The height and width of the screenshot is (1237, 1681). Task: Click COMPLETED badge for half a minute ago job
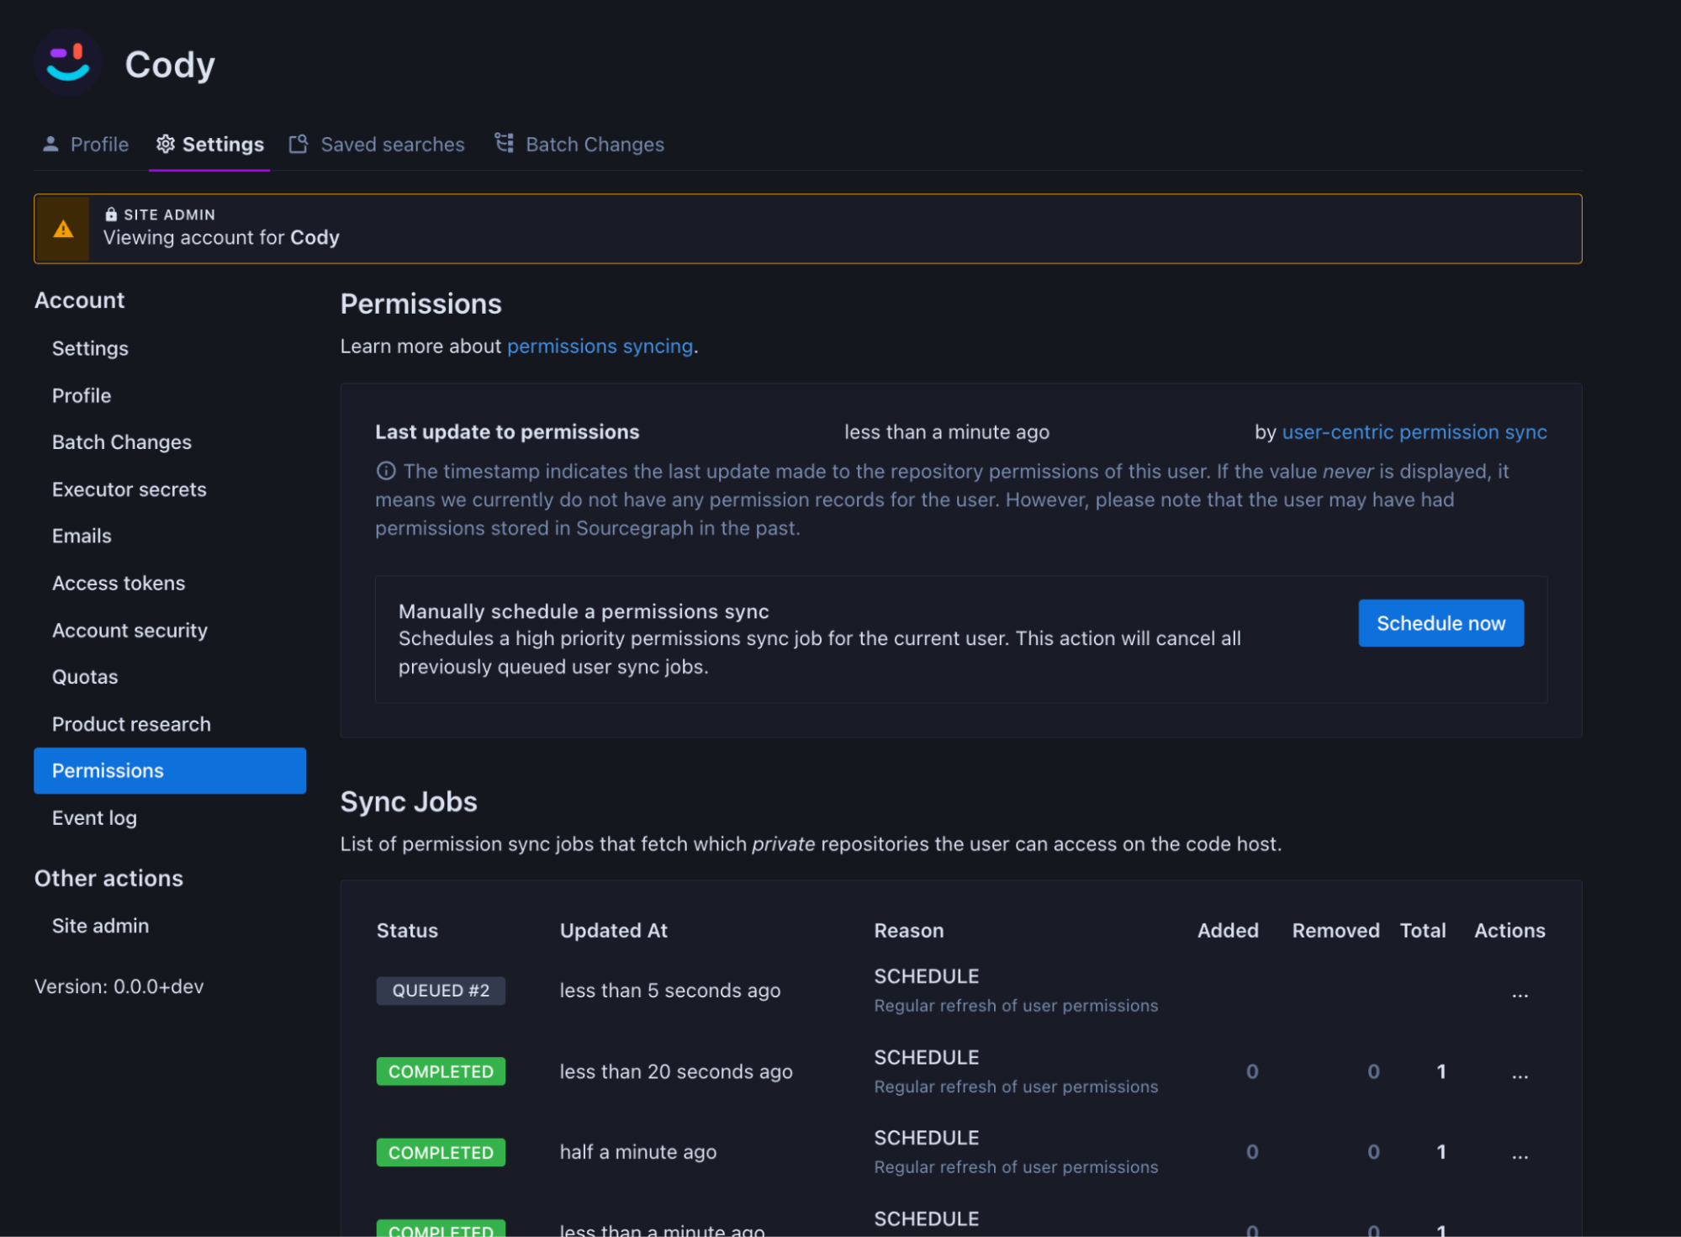pyautogui.click(x=441, y=1152)
